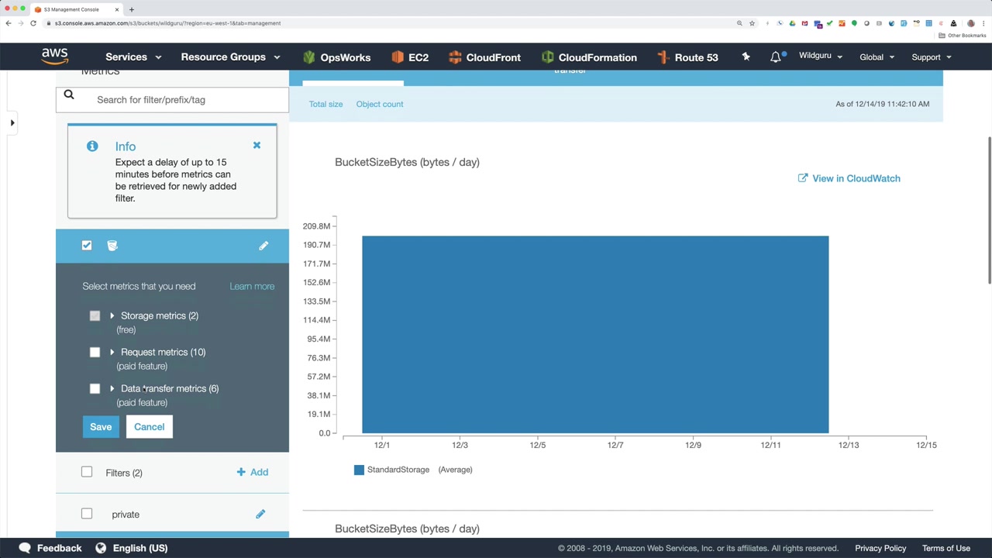The image size is (992, 558).
Task: Click the page vertical scrollbar thumb
Action: coord(989,209)
